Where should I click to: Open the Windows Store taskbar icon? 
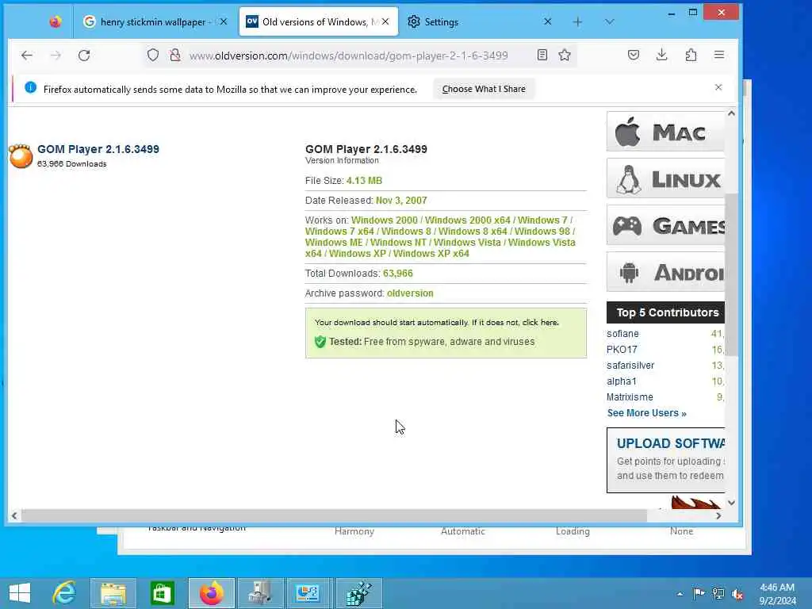point(163,593)
